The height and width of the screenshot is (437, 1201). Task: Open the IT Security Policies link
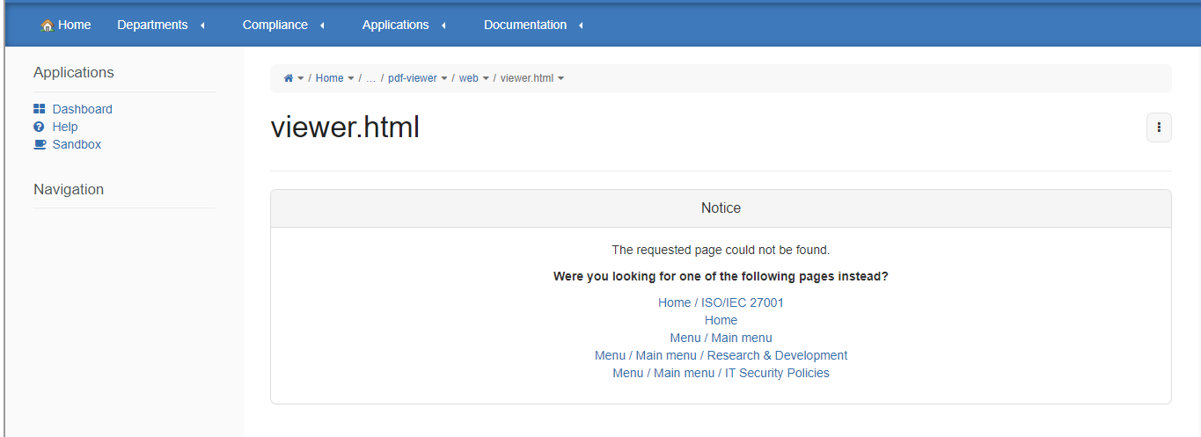coord(777,373)
